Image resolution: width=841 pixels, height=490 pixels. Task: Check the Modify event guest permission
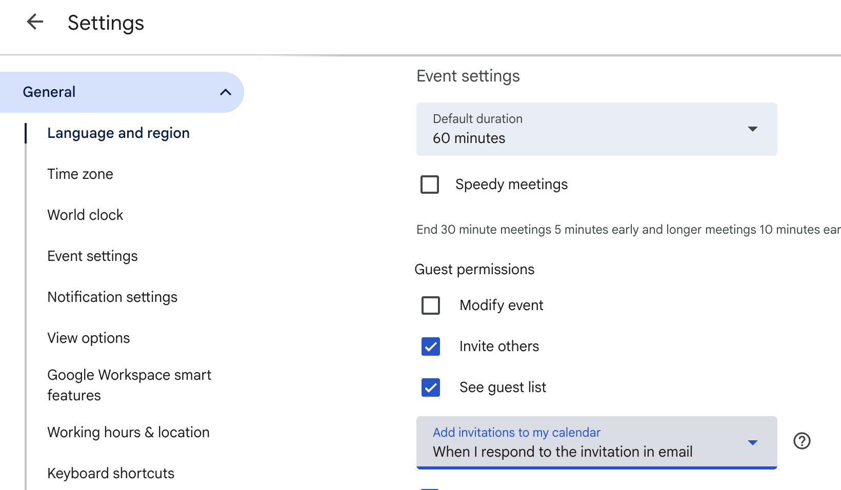coord(431,305)
